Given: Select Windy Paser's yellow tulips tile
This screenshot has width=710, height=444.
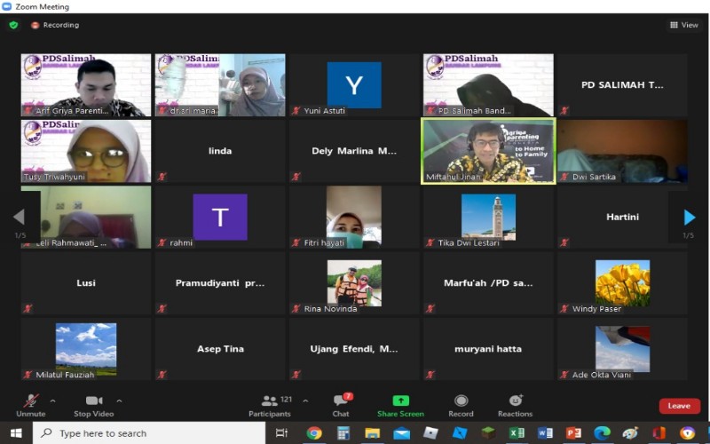Looking at the screenshot, I should [x=622, y=283].
